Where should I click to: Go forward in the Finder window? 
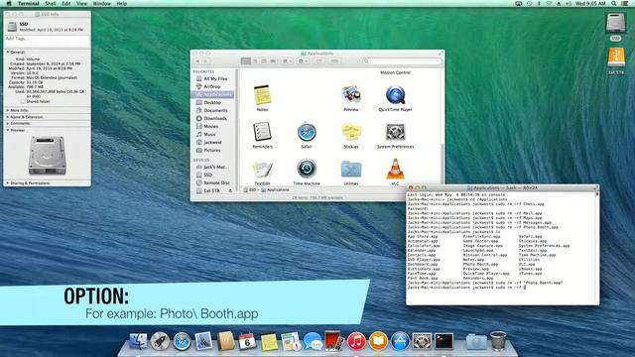pyautogui.click(x=205, y=61)
